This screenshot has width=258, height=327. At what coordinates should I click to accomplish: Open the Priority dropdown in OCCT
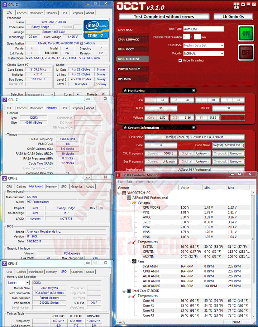click(x=222, y=53)
